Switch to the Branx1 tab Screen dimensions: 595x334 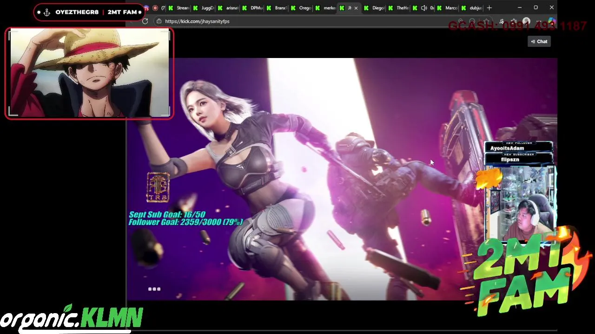(277, 8)
